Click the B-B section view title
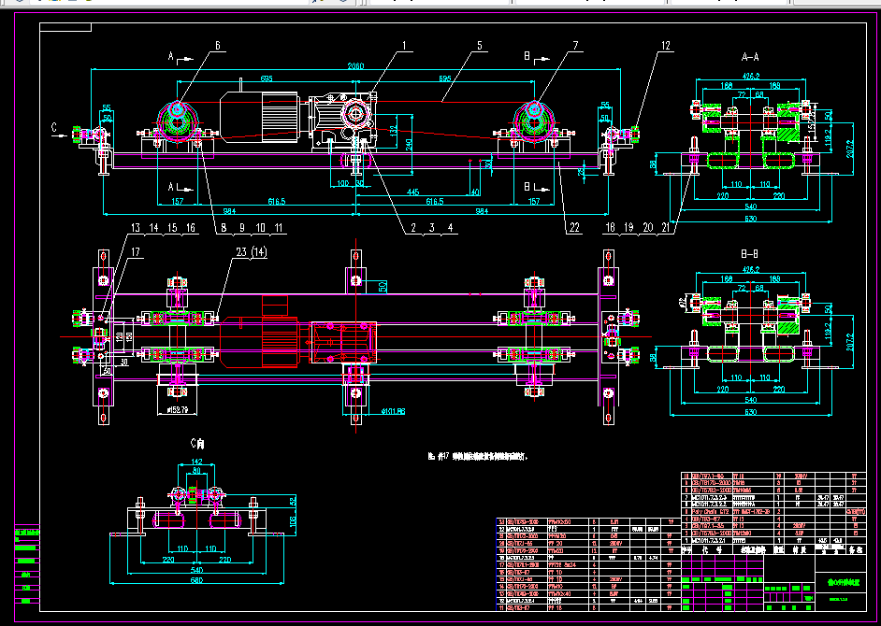881x626 pixels. (x=750, y=254)
